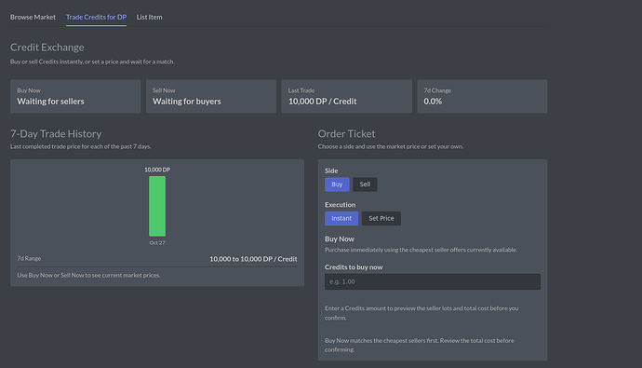Click the Sell Now card showing Waiting for buyers
The image size is (642, 368).
tap(211, 97)
